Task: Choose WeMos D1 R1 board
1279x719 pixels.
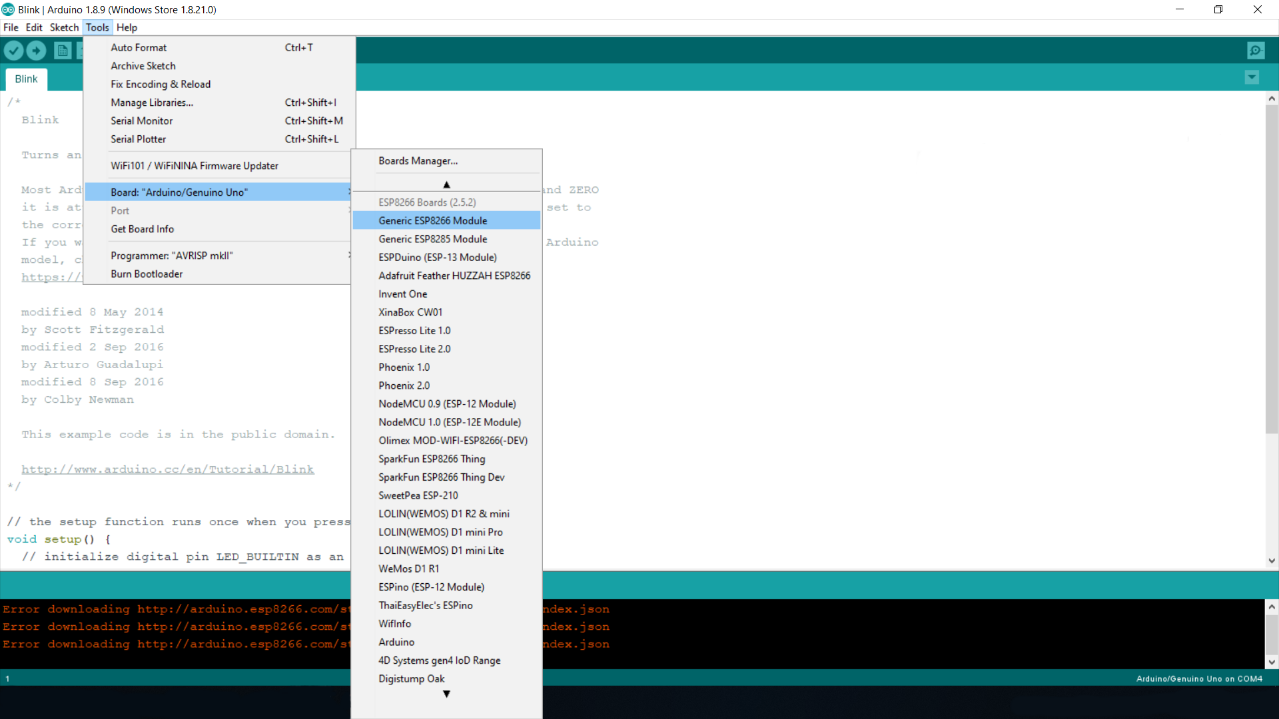Action: point(446,569)
